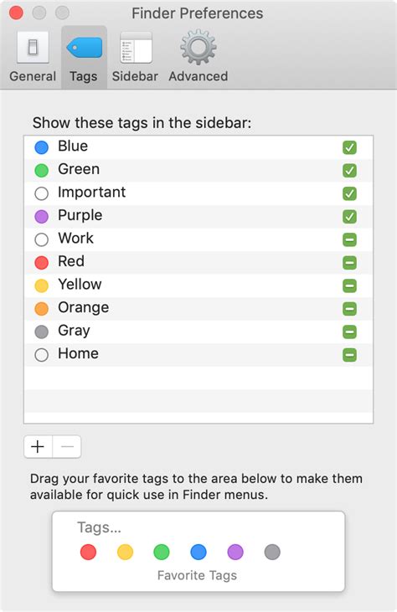Click the minus remove tag button

click(x=67, y=446)
